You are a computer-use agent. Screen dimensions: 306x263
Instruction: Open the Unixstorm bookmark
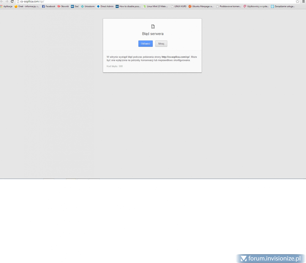(x=88, y=6)
